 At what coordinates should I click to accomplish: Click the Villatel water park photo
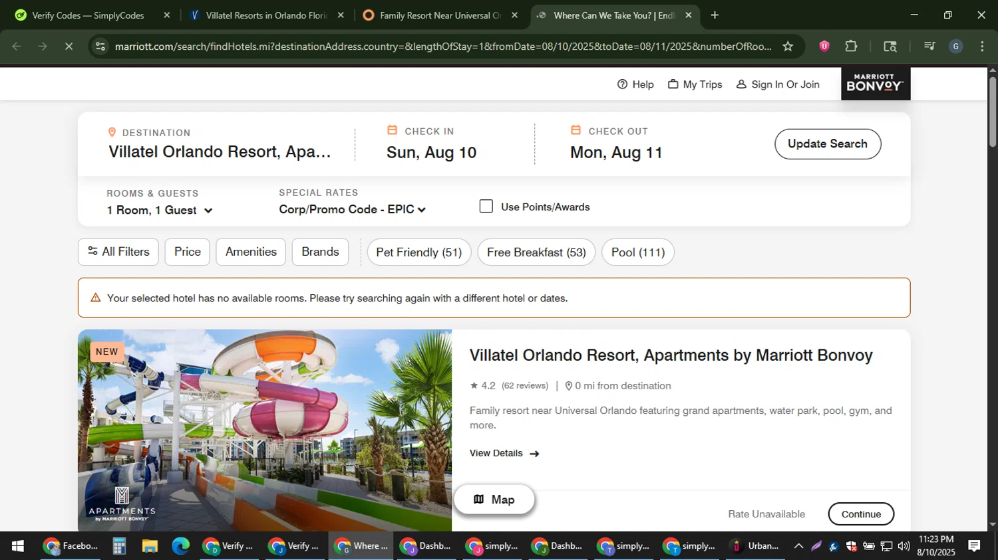[x=265, y=430]
